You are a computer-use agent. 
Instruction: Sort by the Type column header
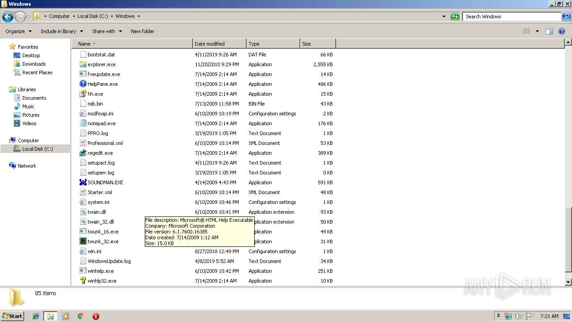tap(273, 44)
